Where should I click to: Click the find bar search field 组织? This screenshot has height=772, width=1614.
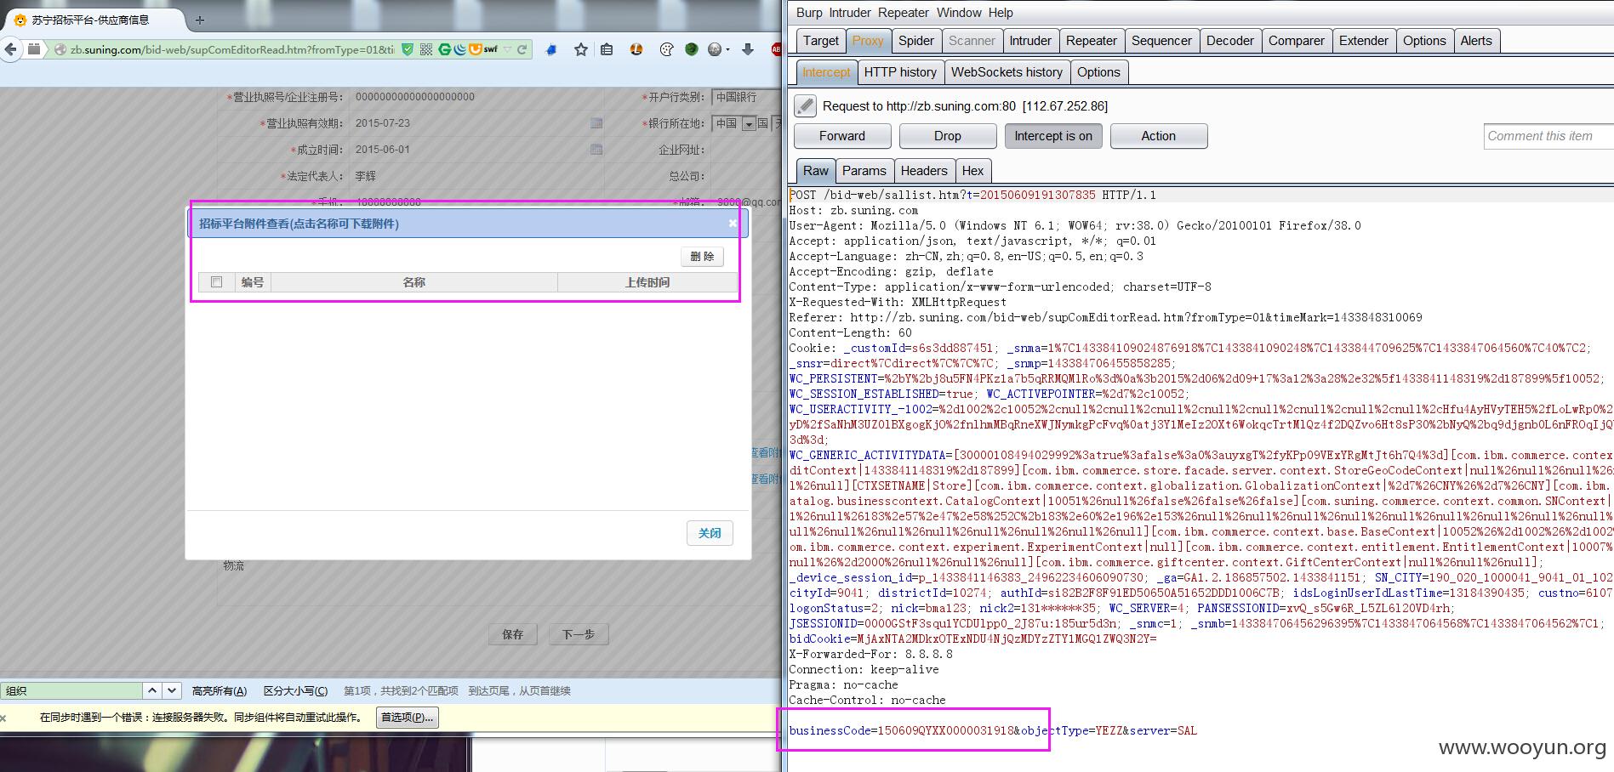pyautogui.click(x=71, y=690)
